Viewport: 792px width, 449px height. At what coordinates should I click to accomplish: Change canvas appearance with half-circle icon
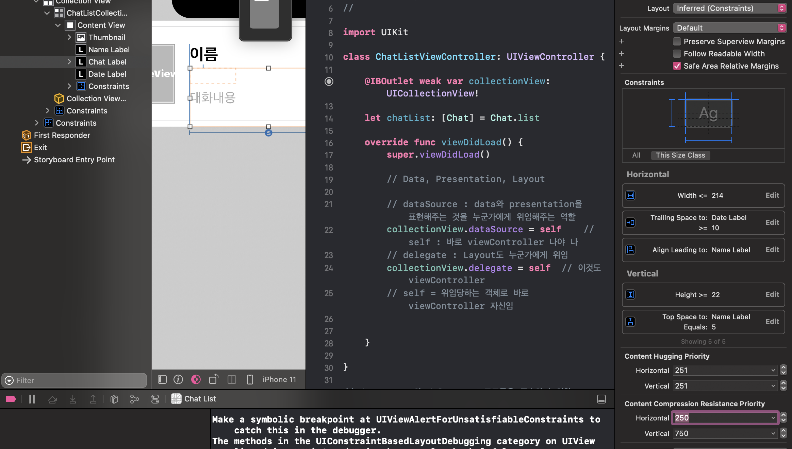196,379
